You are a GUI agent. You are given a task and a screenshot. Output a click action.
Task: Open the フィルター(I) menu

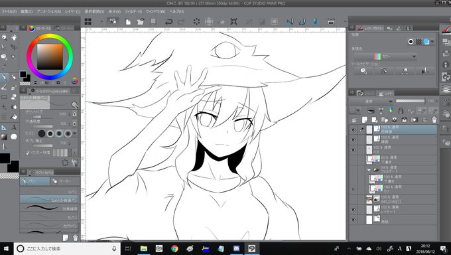(133, 11)
